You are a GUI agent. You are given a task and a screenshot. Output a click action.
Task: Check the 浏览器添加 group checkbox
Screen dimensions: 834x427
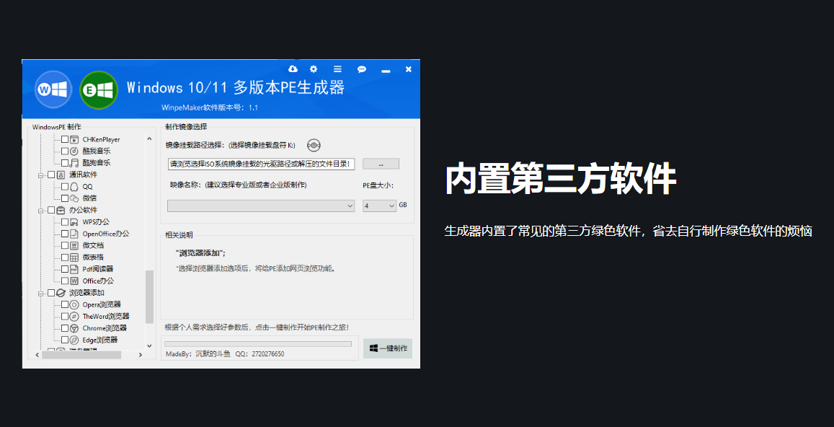tap(51, 293)
